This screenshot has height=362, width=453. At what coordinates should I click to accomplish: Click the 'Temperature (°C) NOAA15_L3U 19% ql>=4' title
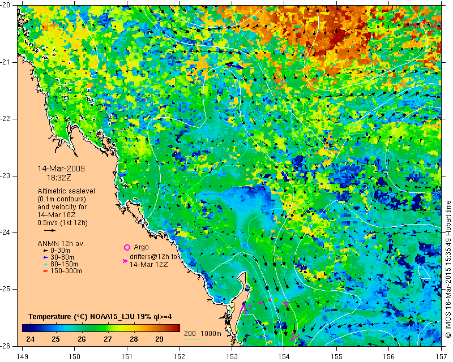pyautogui.click(x=100, y=317)
